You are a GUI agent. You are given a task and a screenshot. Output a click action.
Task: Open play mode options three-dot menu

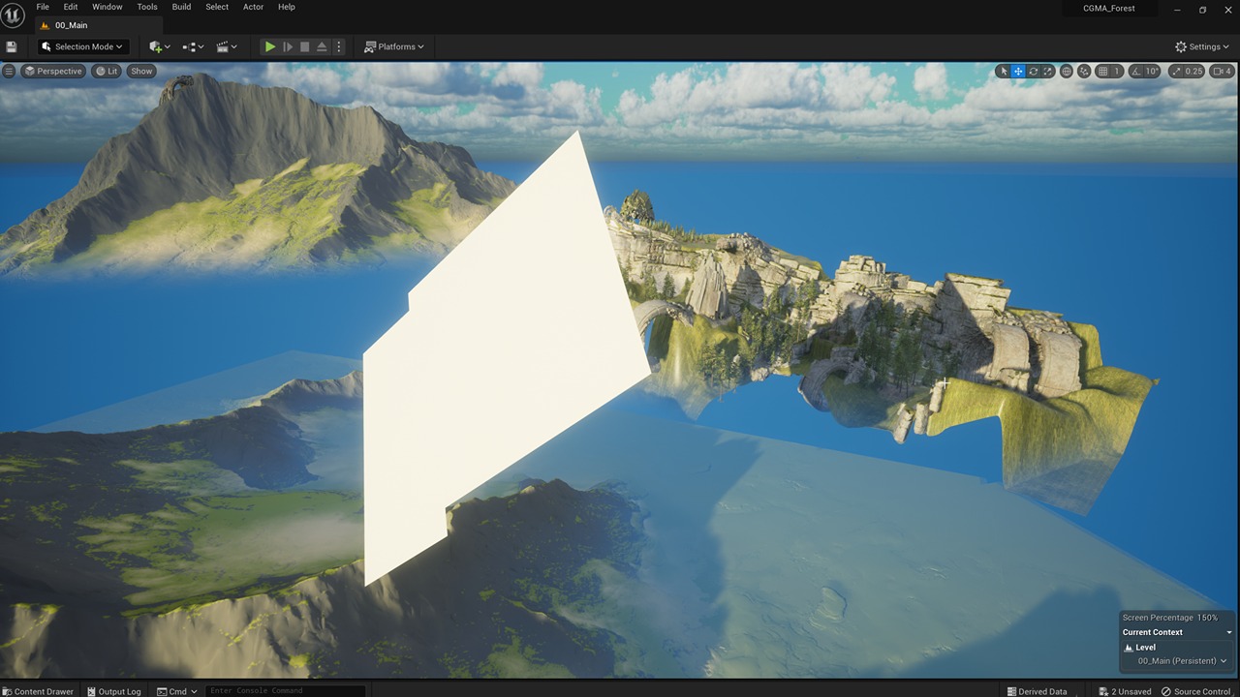[338, 46]
